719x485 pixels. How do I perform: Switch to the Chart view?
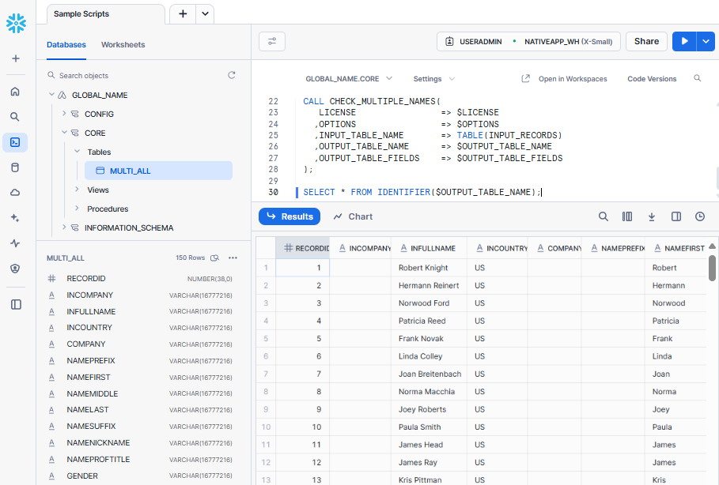pos(353,216)
